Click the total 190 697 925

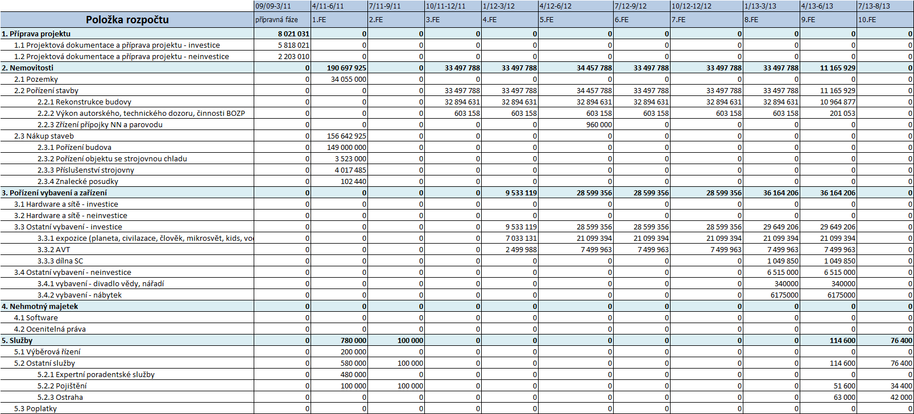pyautogui.click(x=346, y=68)
